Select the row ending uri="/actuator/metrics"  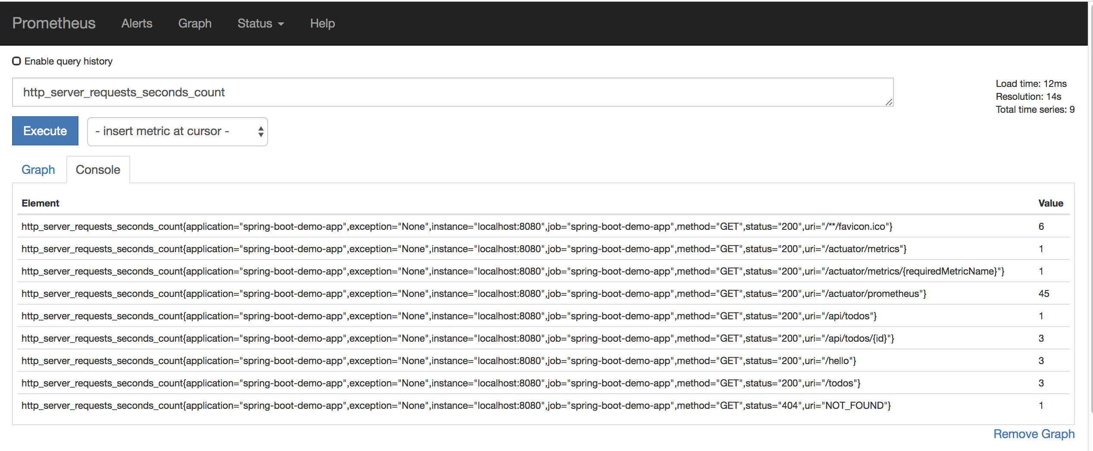click(543, 249)
